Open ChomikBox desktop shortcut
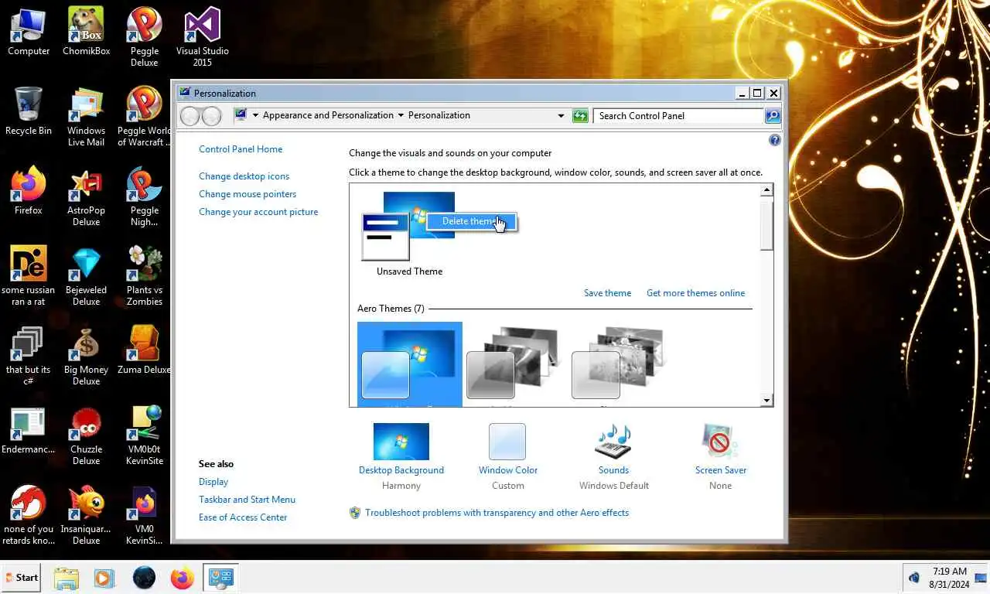 (86, 32)
